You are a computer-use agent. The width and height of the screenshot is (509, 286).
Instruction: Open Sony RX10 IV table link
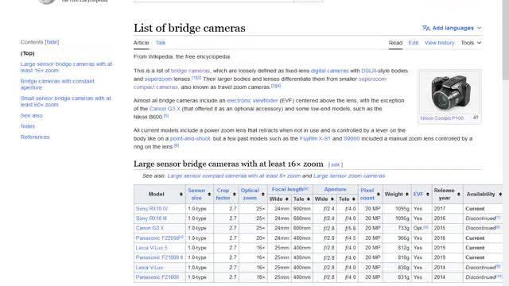pyautogui.click(x=152, y=208)
